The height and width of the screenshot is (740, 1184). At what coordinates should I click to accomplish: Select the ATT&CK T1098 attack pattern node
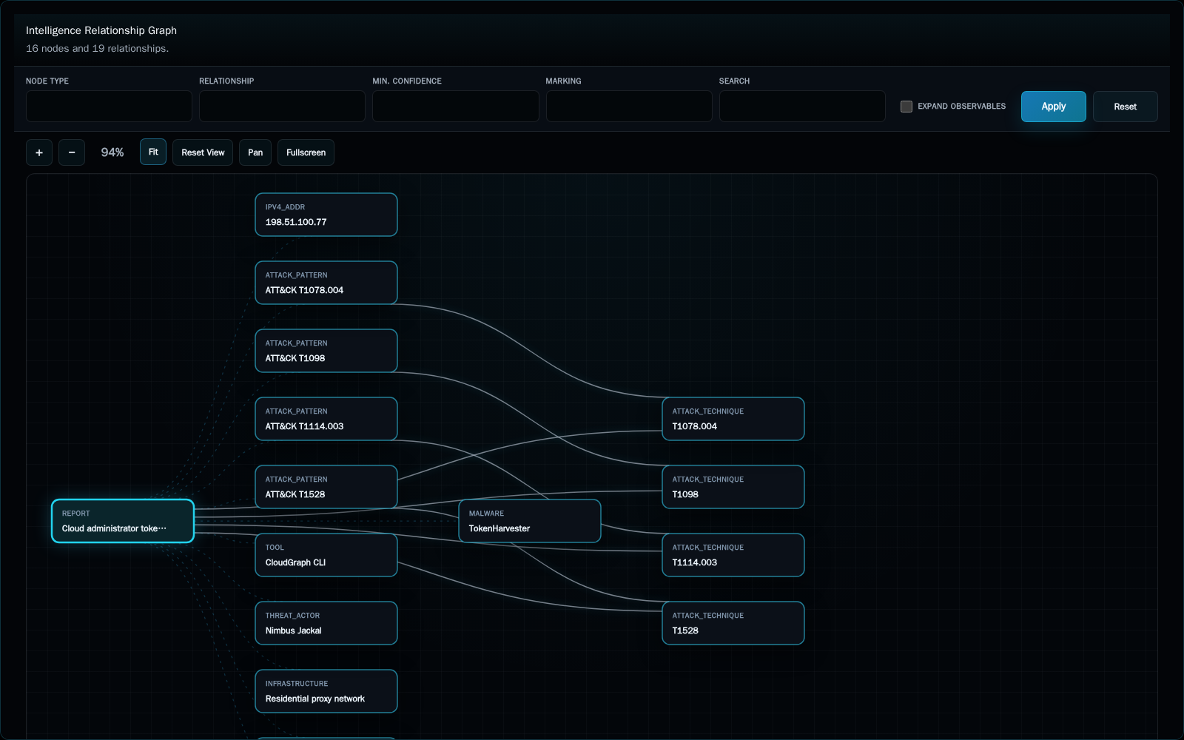tap(326, 351)
